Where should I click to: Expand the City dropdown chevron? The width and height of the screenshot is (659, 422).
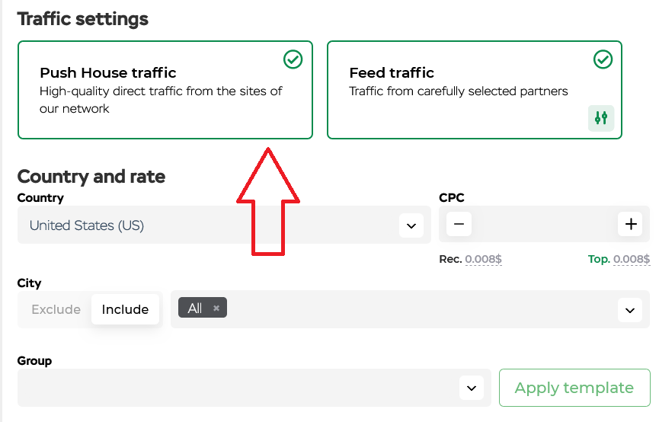point(629,310)
